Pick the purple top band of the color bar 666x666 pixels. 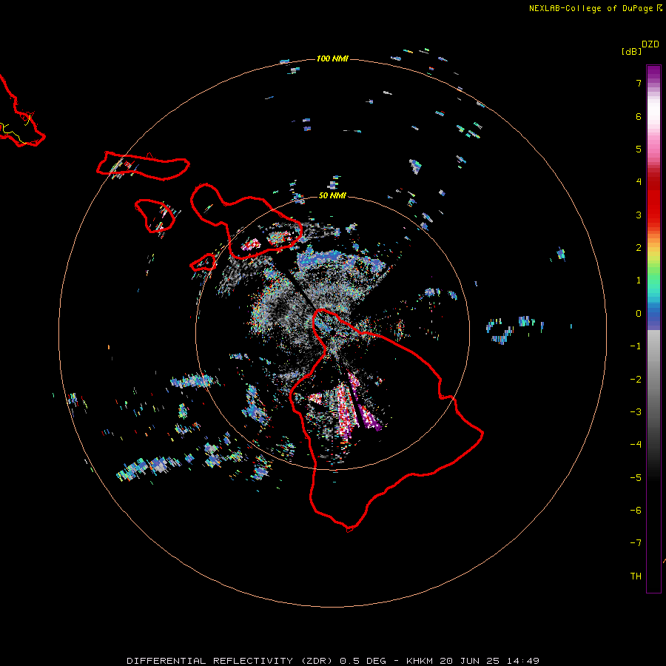click(x=653, y=73)
